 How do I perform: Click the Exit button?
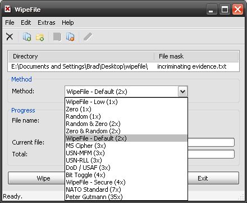[213, 178]
